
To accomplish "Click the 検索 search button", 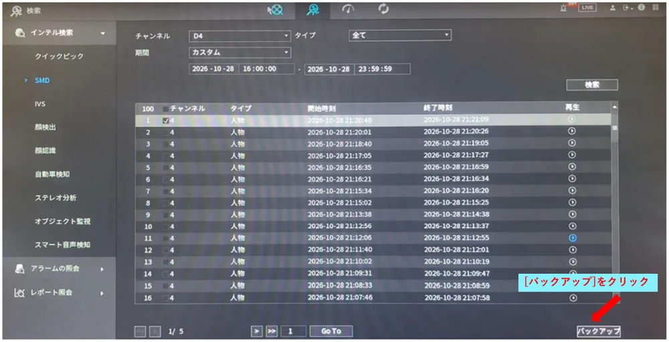I will point(592,85).
